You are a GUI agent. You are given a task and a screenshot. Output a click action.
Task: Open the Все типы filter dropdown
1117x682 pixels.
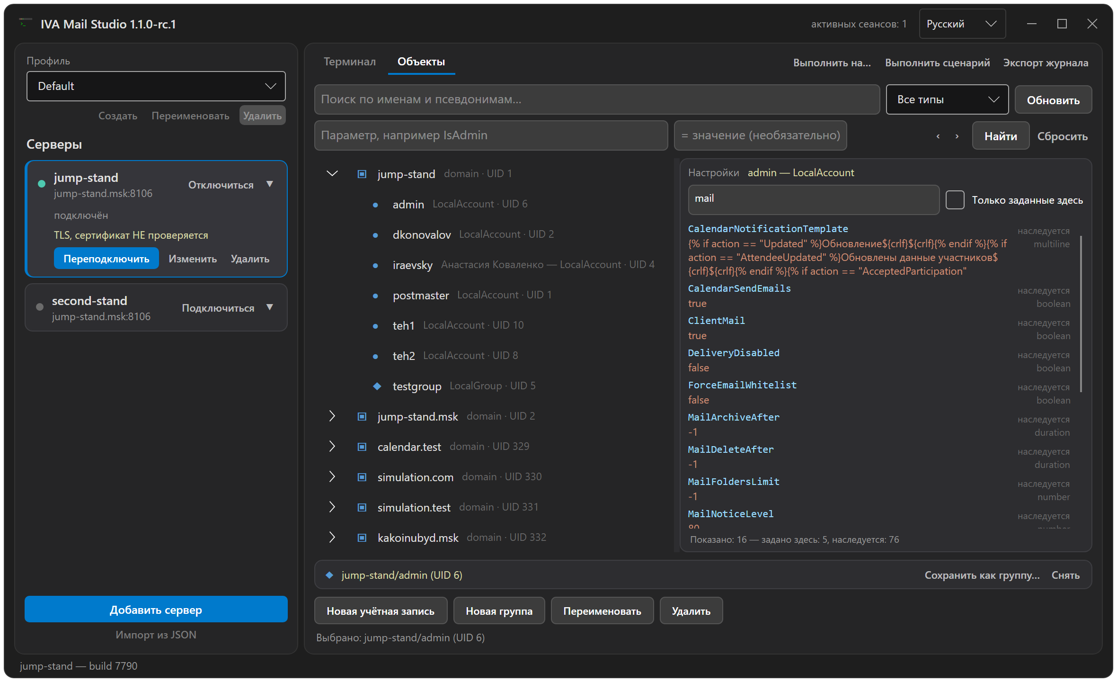tap(947, 99)
